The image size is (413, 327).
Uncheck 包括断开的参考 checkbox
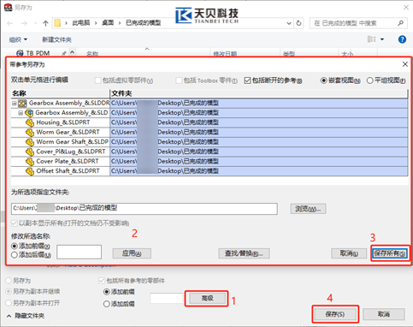247,80
